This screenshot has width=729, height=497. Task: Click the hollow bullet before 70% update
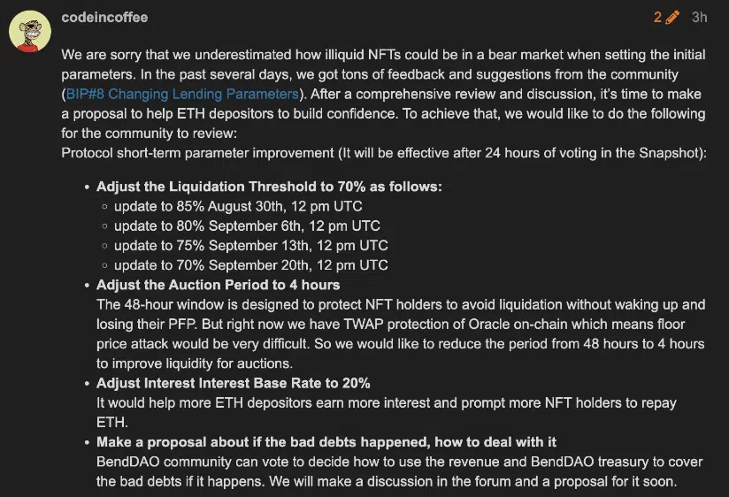click(105, 265)
